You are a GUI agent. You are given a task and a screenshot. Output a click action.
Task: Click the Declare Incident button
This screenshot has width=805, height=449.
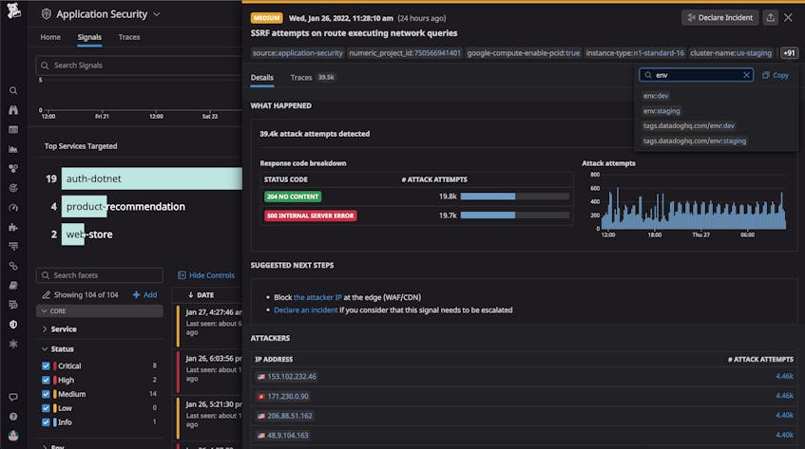tap(719, 17)
